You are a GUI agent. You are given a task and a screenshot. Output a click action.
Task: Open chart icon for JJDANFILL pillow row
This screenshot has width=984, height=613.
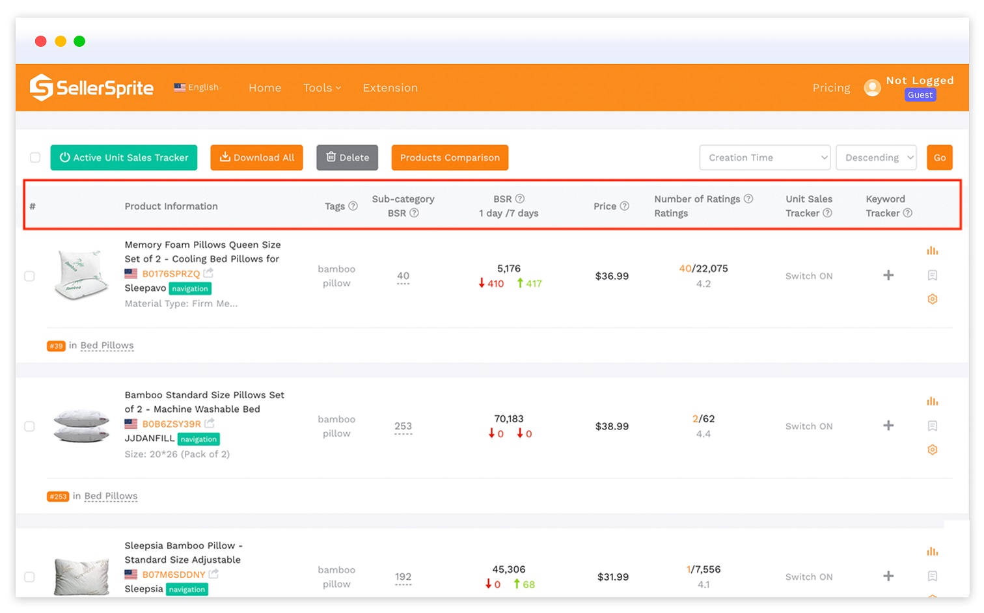(x=932, y=401)
